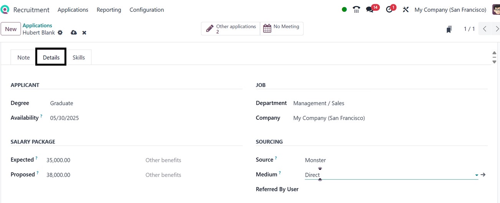Viewport: 500px width, 203px height.
Task: Click the Applications breadcrumb link
Action: tap(37, 25)
